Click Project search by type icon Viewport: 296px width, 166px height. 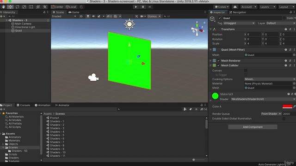185,109
